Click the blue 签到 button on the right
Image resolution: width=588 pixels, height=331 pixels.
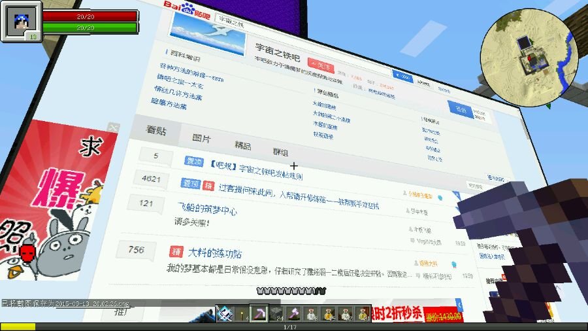(461, 110)
